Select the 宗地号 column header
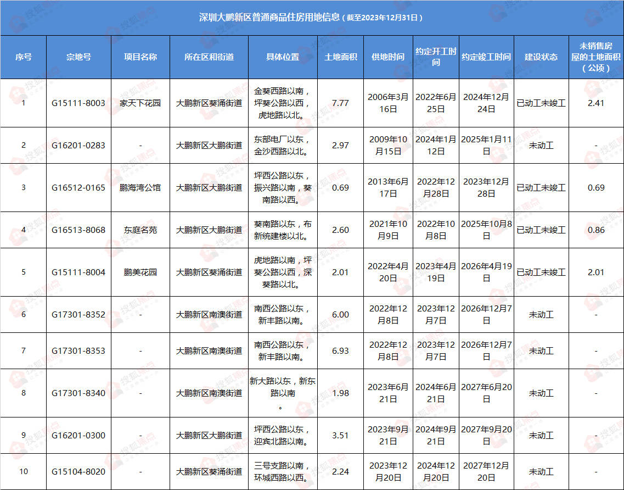Viewport: 624px width, 490px height. tap(78, 57)
